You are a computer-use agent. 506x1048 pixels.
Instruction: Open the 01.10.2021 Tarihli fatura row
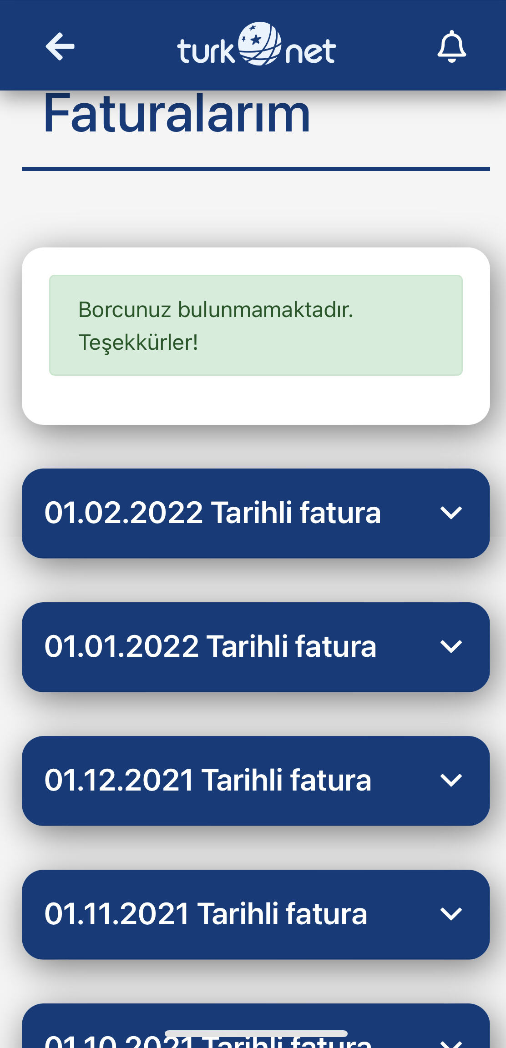pos(256,1026)
